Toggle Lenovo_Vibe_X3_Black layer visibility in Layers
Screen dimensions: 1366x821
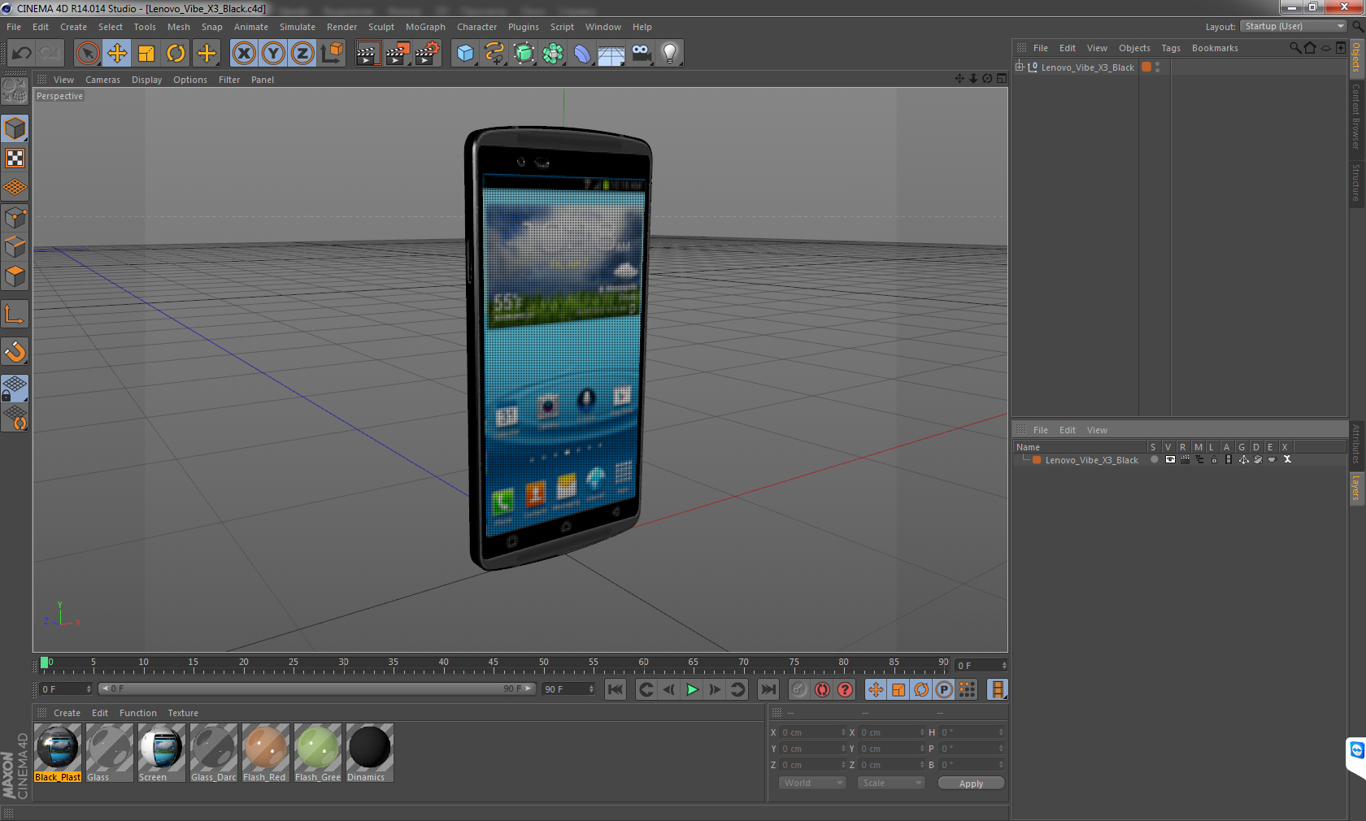click(x=1170, y=460)
